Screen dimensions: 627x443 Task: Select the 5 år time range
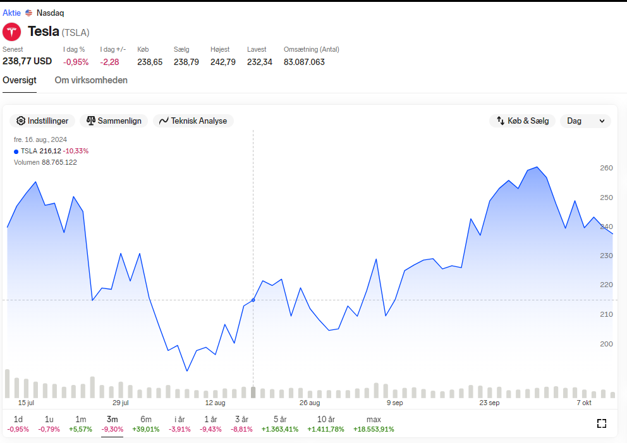[x=280, y=424]
